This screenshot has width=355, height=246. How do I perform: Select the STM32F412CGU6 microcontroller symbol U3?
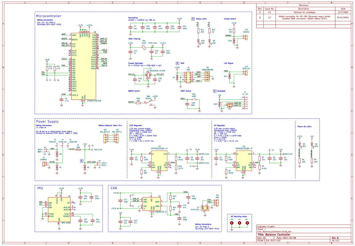83,66
